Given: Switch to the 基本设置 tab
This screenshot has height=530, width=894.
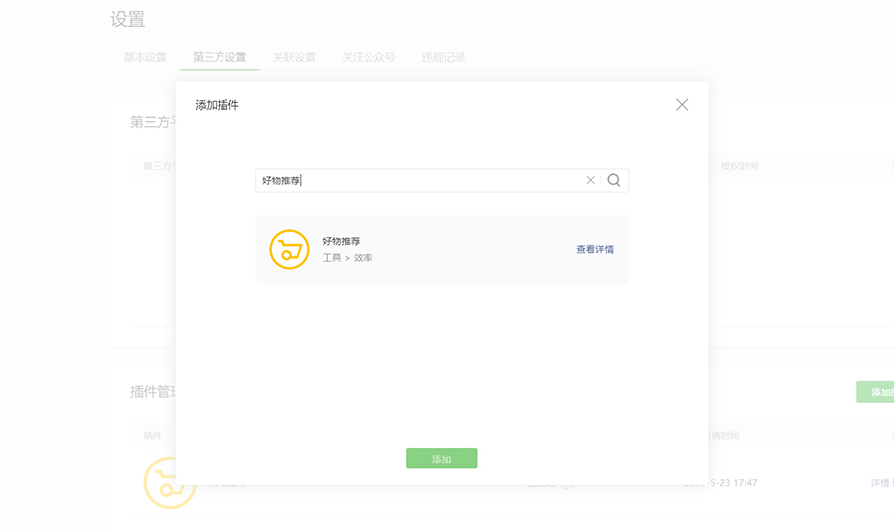Looking at the screenshot, I should point(145,57).
